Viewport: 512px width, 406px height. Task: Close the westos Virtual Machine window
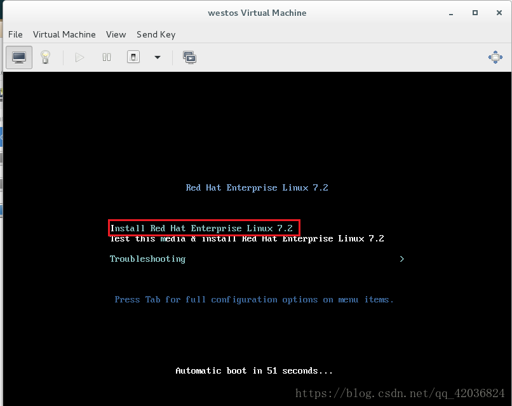pyautogui.click(x=499, y=13)
